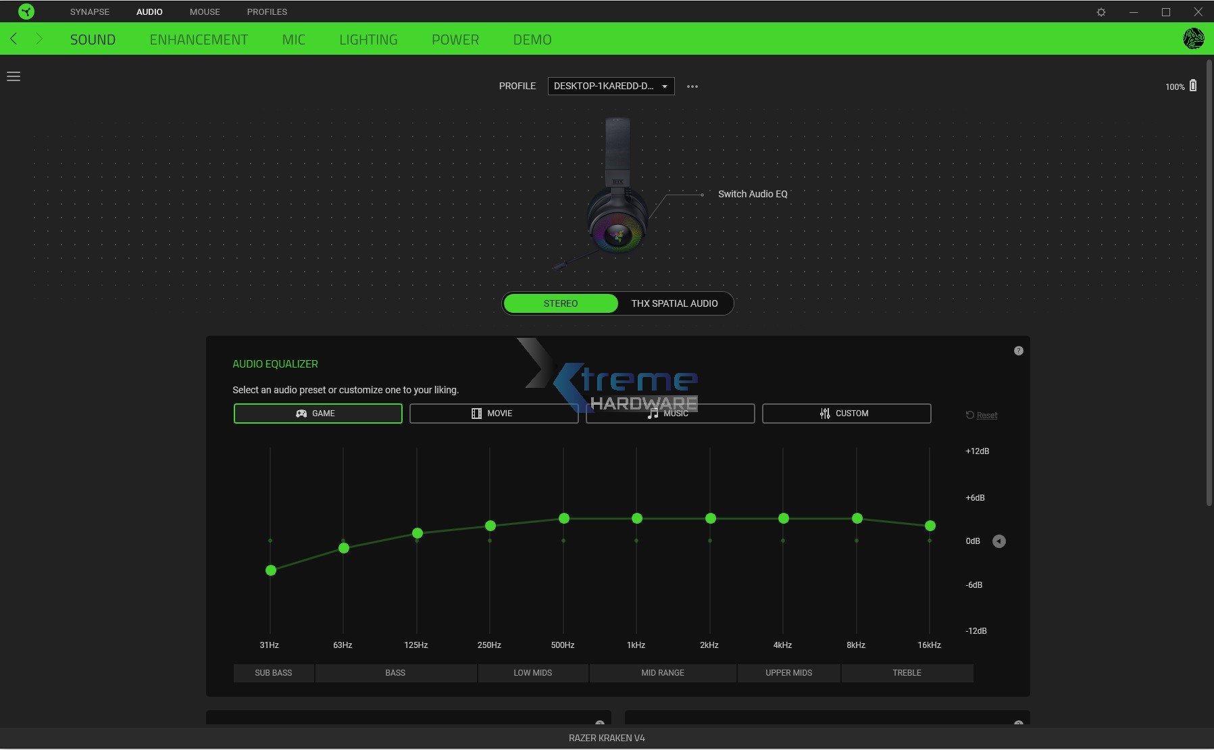Switch to the LIGHTING tab

pyautogui.click(x=368, y=39)
